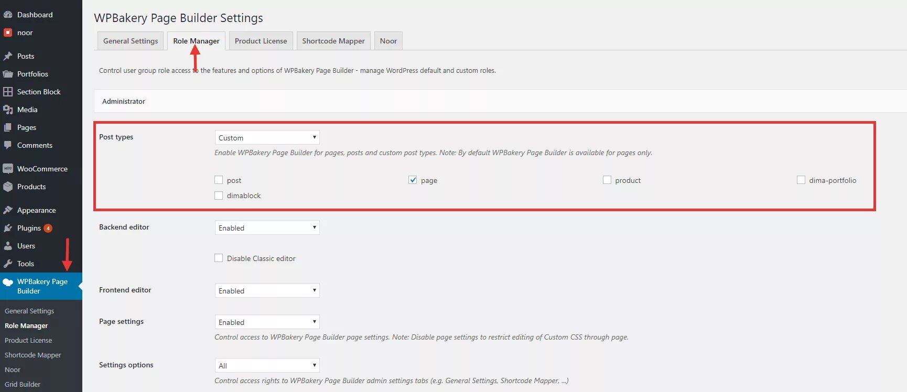Switch to the Noor tab
Viewport: 907px width, 392px height.
(388, 41)
